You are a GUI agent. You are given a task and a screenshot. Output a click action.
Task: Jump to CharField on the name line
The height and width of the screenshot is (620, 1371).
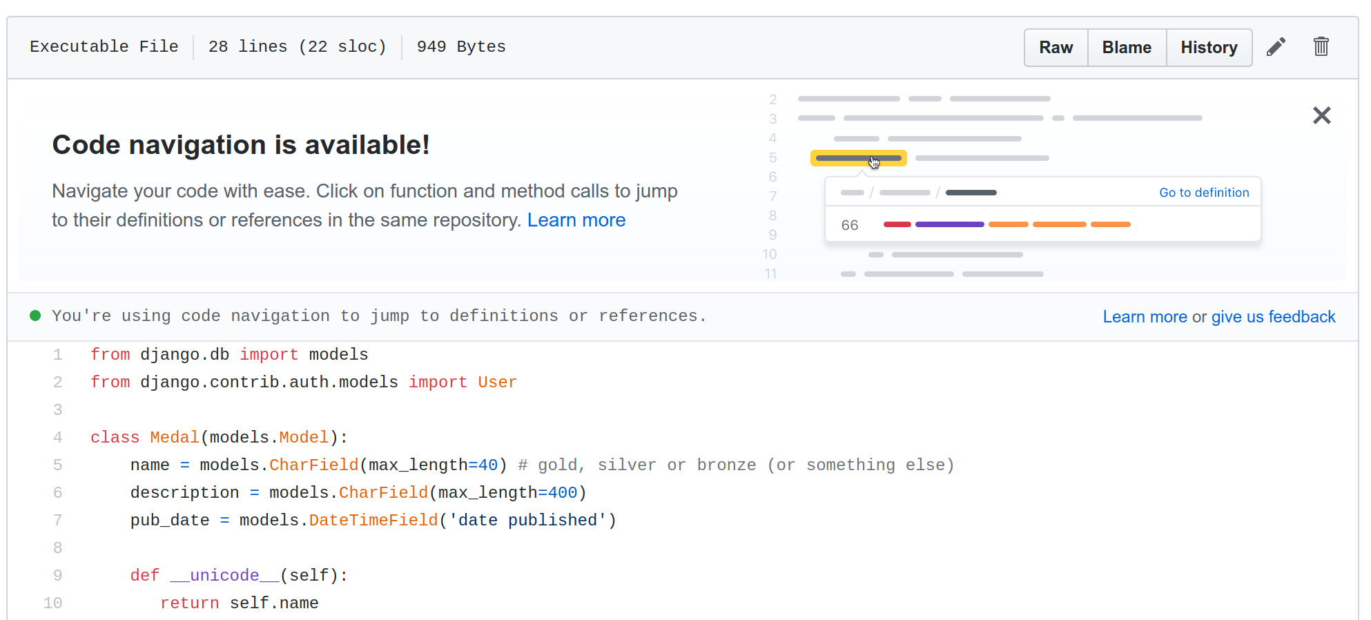tap(313, 465)
